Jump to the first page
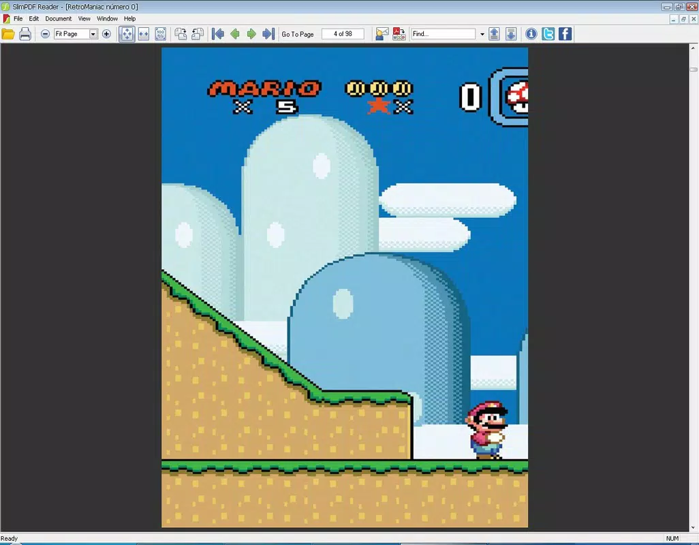Viewport: 699px width, 545px height. point(218,34)
